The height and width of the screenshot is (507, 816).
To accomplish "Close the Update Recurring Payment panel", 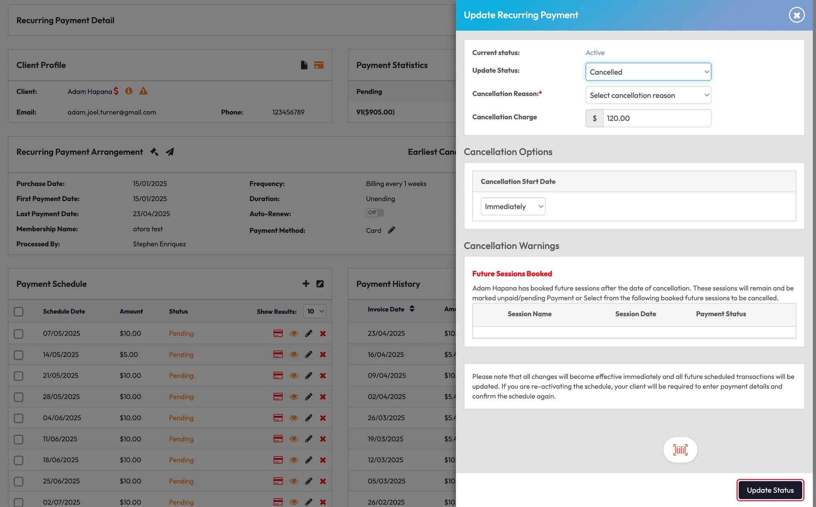I will 796,15.
